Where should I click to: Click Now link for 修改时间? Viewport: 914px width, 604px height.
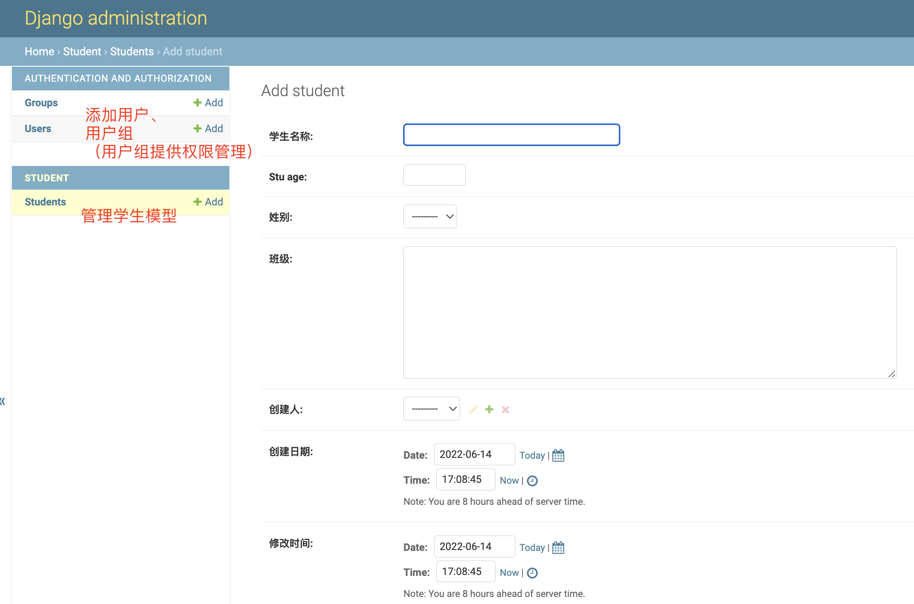pos(509,572)
